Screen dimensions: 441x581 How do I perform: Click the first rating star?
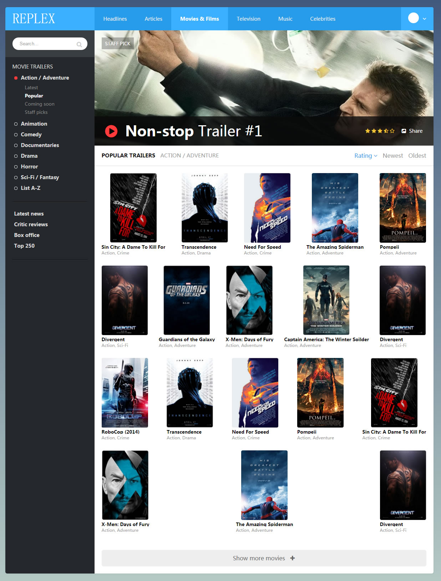(367, 131)
